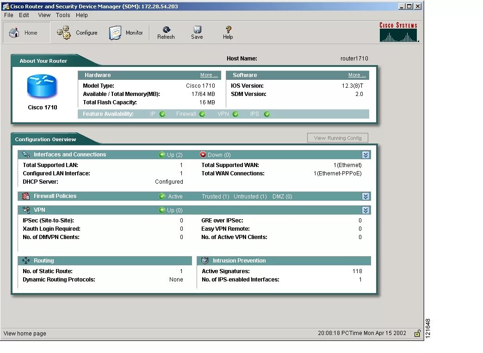The image size is (483, 353).
Task: Collapse the VPN section chevron
Action: (x=365, y=210)
